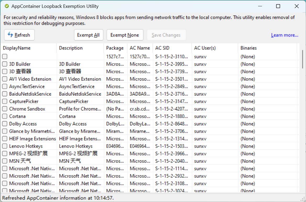This screenshot has width=306, height=202.
Task: Check the Glance by Mirametrix checkbox
Action: [5, 131]
